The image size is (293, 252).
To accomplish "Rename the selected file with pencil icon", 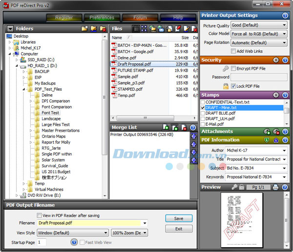I will click(x=187, y=29).
